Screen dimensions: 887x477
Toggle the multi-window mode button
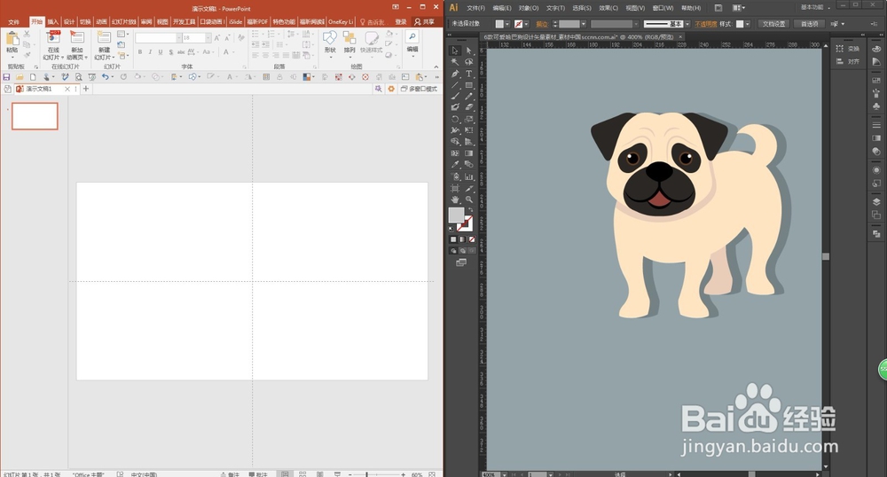pos(419,90)
